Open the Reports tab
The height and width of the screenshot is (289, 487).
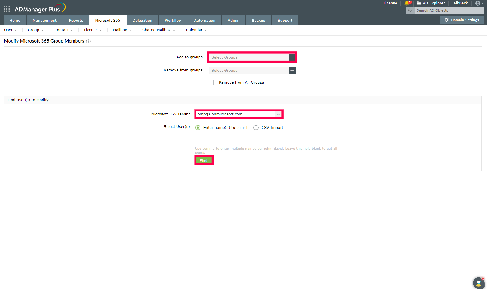point(76,21)
